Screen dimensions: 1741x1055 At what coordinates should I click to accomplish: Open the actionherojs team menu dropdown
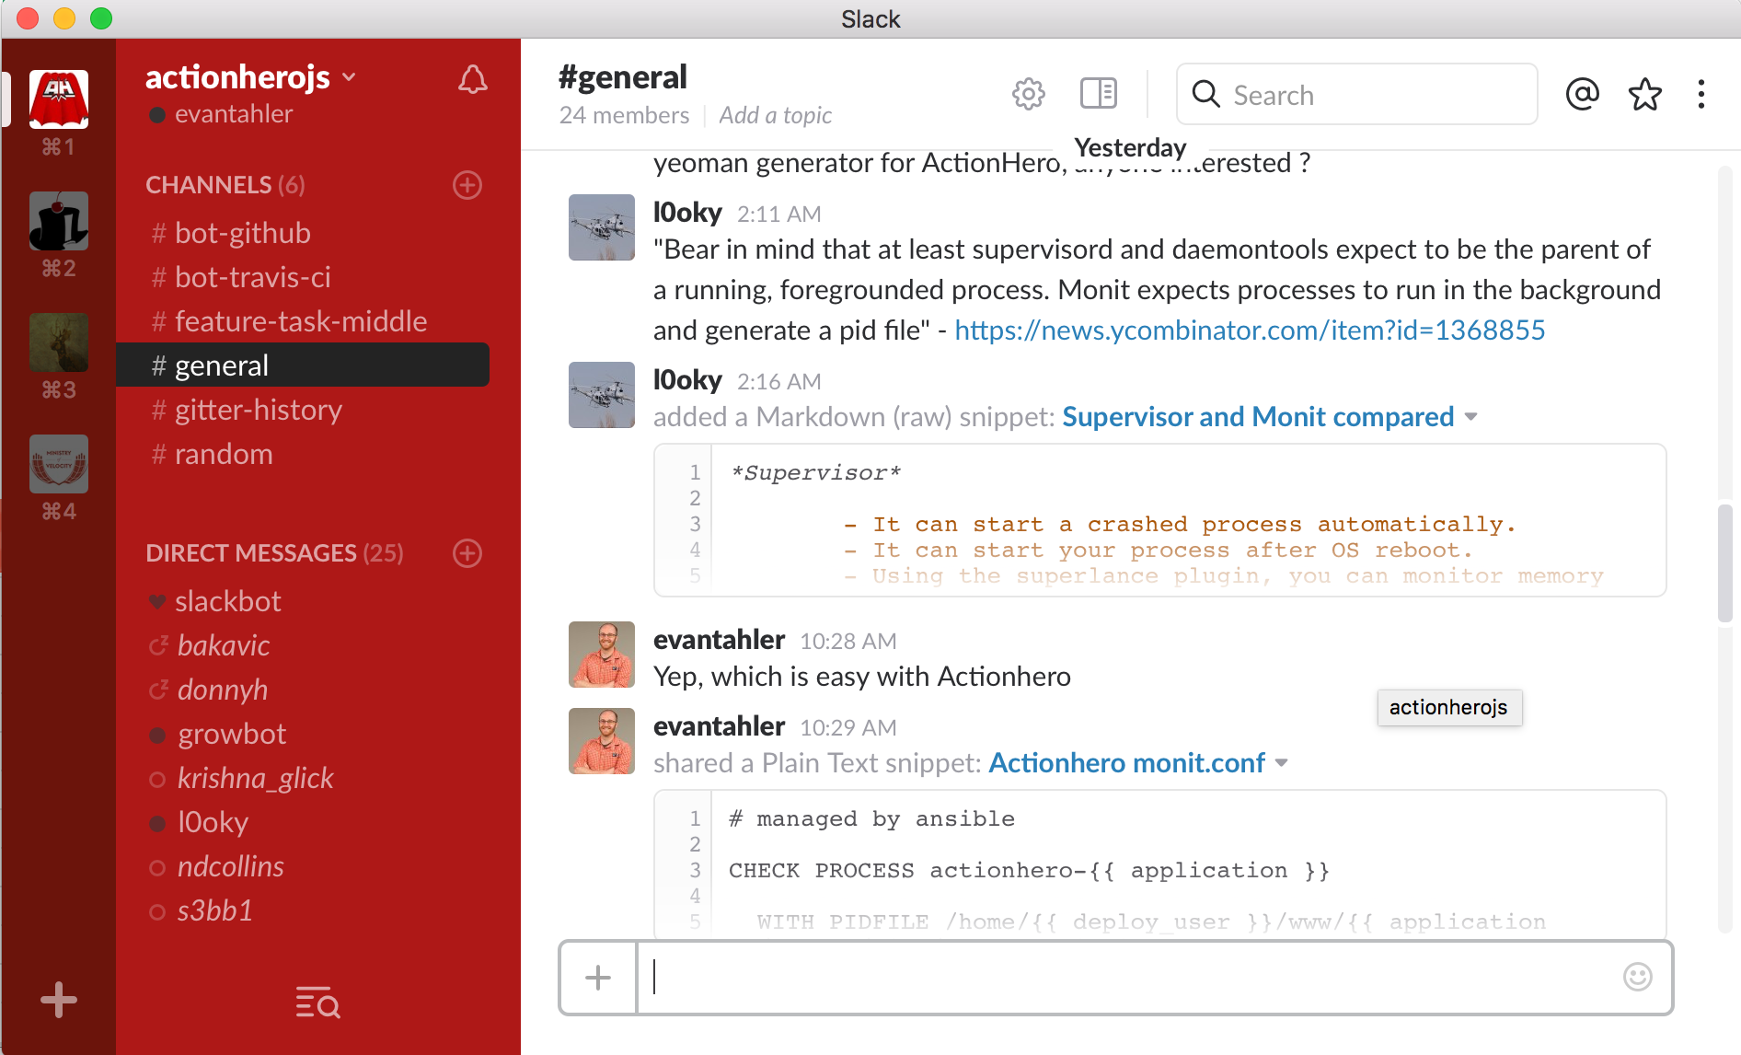251,76
